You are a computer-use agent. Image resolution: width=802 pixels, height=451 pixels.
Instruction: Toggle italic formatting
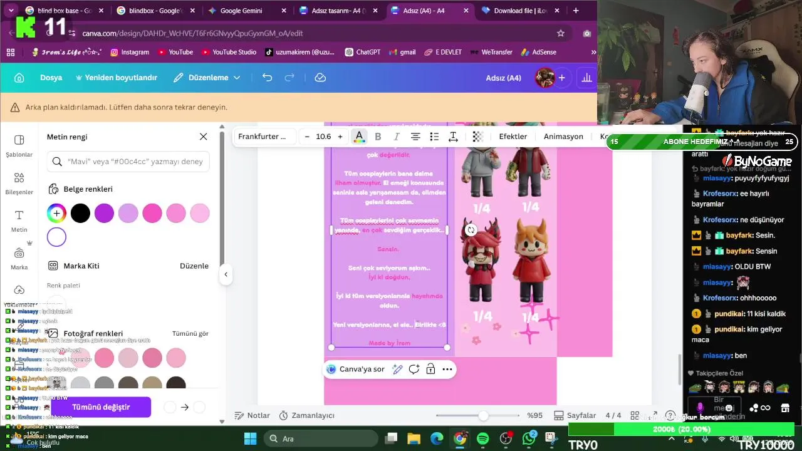coord(396,137)
